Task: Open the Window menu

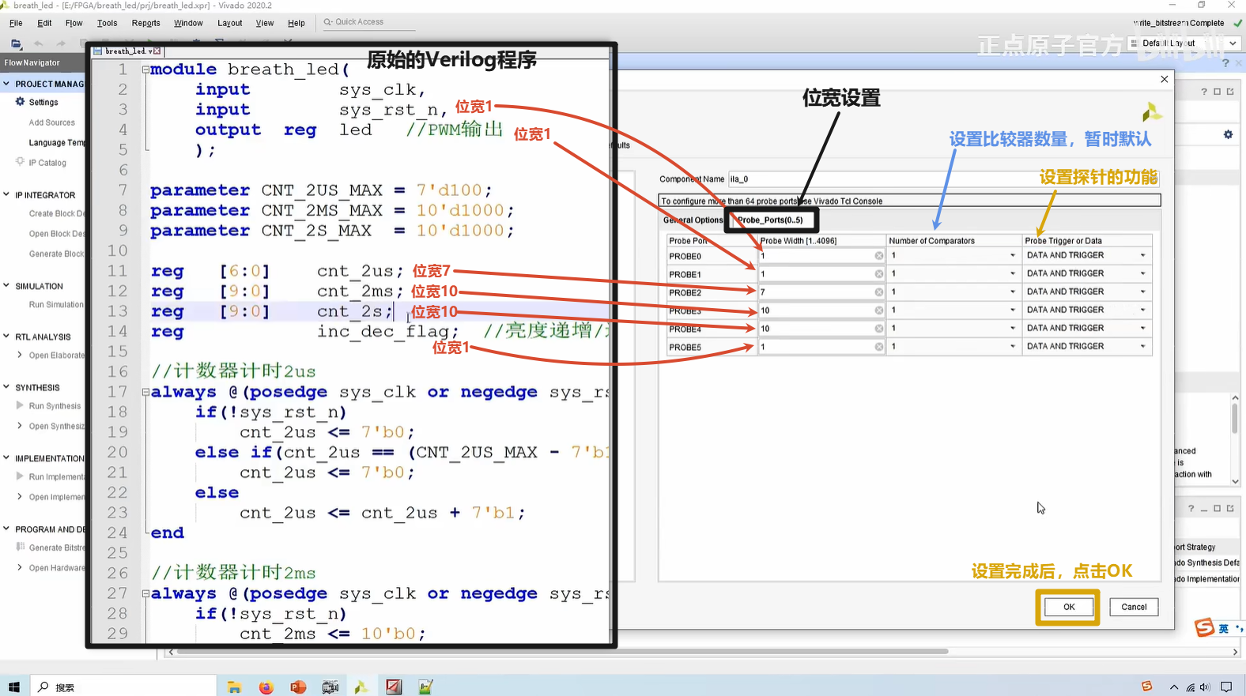Action: 188,23
